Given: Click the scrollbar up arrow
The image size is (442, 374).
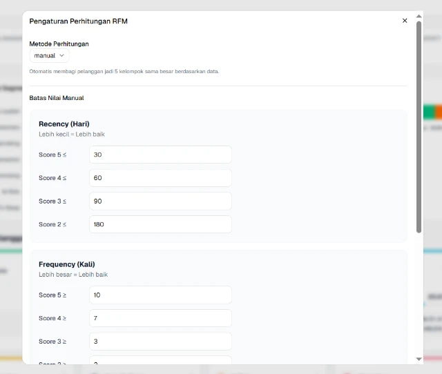Looking at the screenshot, I should 419,15.
